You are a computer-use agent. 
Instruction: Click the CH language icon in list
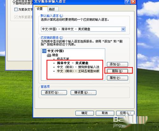tap(44, 51)
